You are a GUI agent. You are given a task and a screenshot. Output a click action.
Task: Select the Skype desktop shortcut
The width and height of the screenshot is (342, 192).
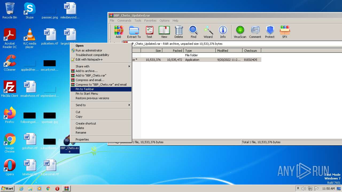click(x=29, y=11)
